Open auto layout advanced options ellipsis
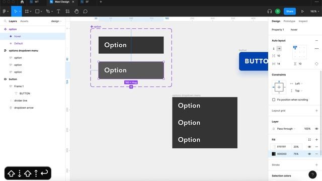The image size is (322, 181). (316, 49)
